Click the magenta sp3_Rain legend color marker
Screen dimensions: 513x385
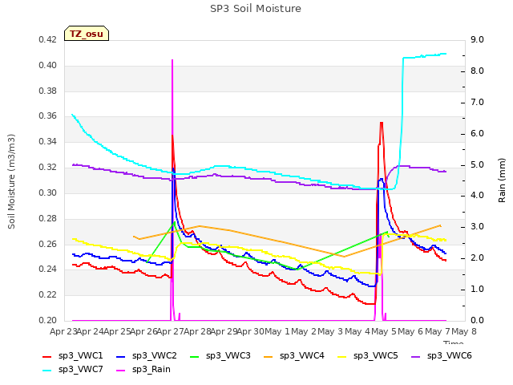tap(121, 371)
